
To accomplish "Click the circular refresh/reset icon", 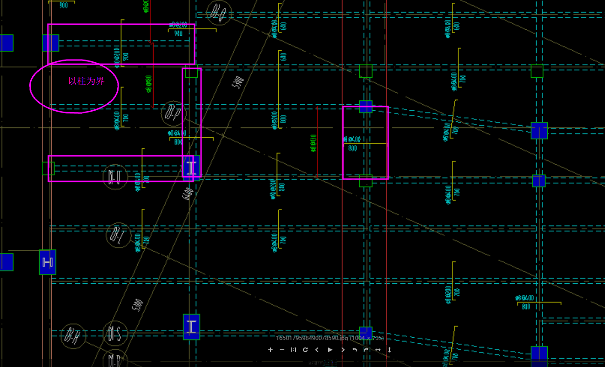I will point(305,350).
